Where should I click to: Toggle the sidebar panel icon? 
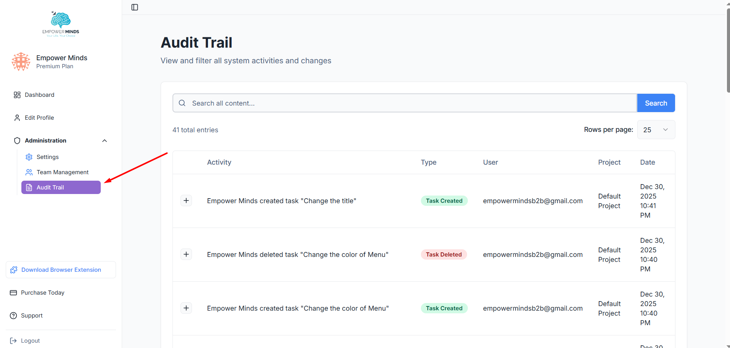[135, 7]
